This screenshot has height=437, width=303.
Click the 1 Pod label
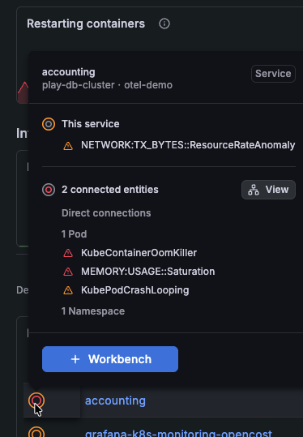[74, 234]
